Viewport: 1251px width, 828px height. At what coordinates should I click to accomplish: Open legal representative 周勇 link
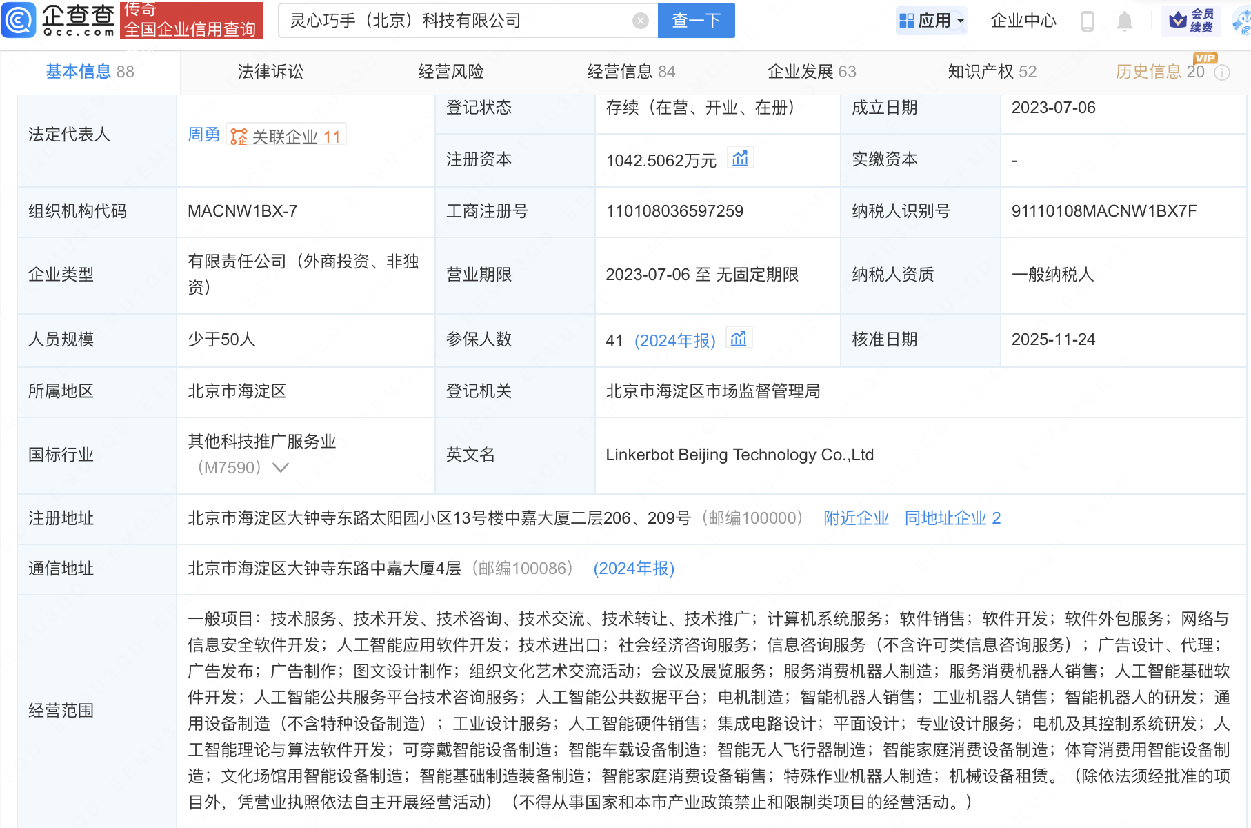[x=203, y=135]
